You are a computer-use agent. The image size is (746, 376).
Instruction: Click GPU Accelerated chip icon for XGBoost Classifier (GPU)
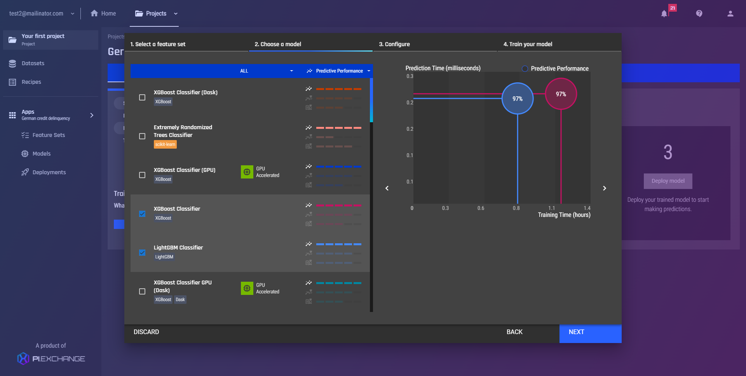click(x=247, y=172)
